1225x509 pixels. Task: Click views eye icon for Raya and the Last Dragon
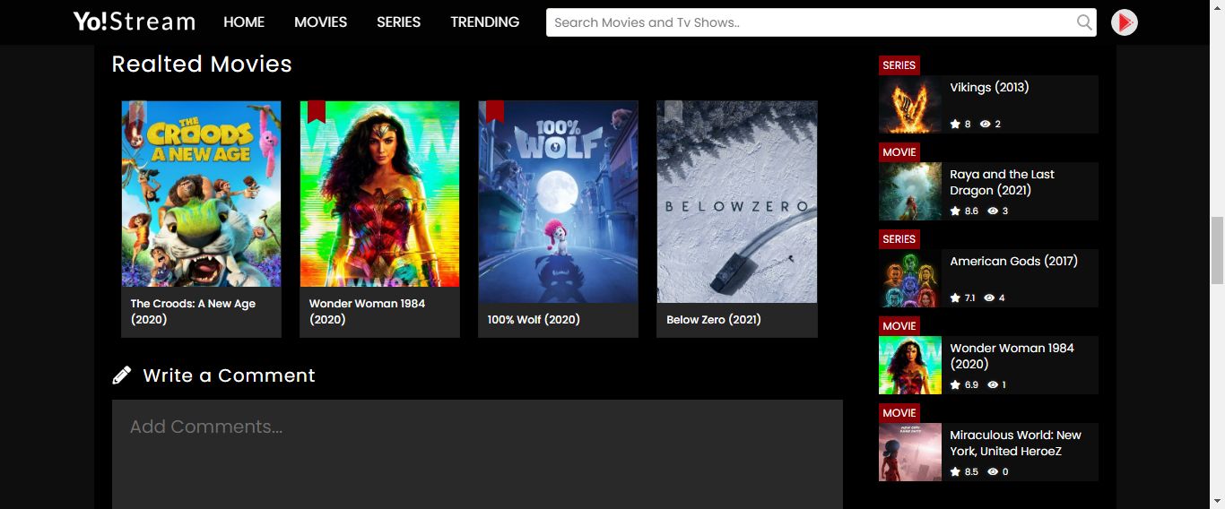993,211
